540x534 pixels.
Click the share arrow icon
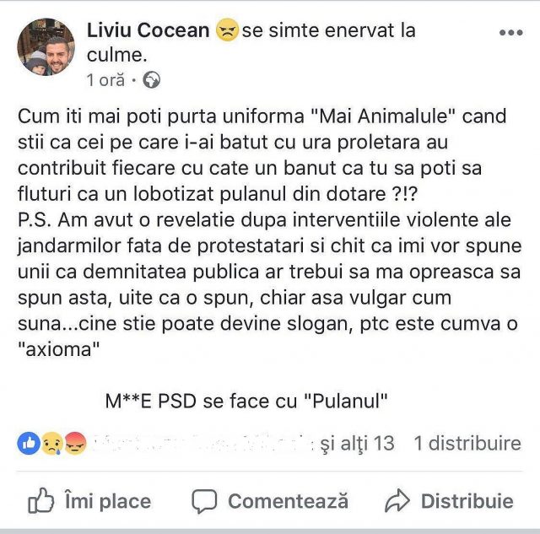pos(397,501)
